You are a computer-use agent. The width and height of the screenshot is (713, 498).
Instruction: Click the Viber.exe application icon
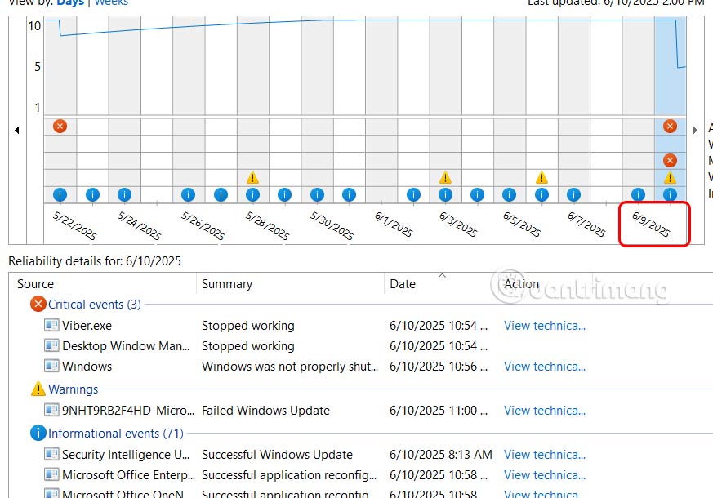[x=51, y=325]
